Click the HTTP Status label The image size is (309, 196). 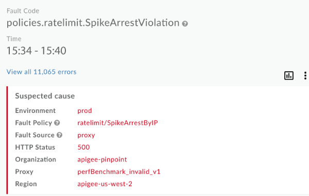click(35, 147)
